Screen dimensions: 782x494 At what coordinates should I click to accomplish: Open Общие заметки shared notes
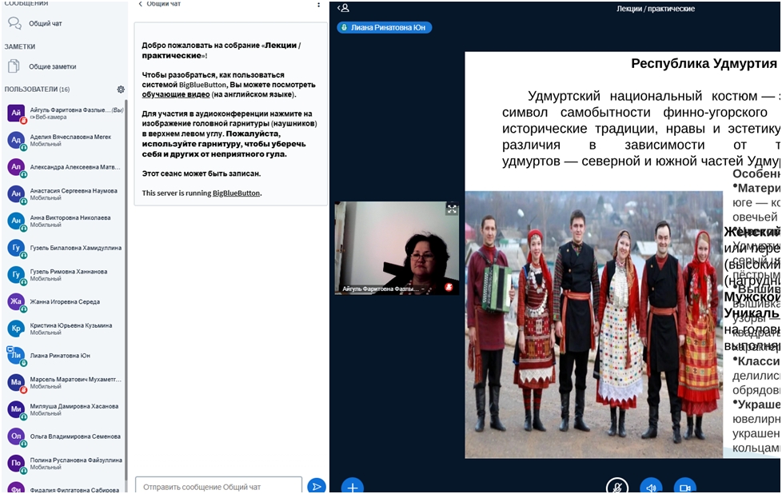(51, 66)
